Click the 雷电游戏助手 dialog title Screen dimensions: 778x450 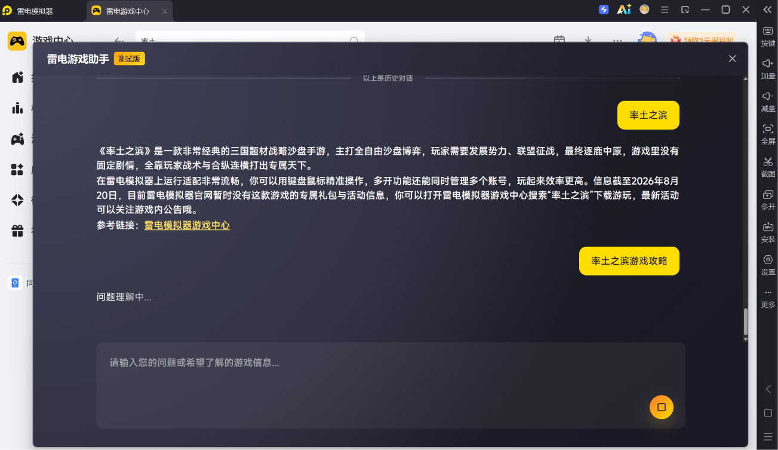(x=78, y=59)
